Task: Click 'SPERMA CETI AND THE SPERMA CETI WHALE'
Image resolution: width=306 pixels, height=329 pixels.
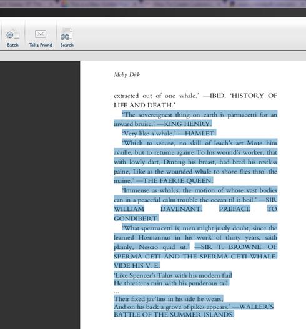Action: pos(195,256)
